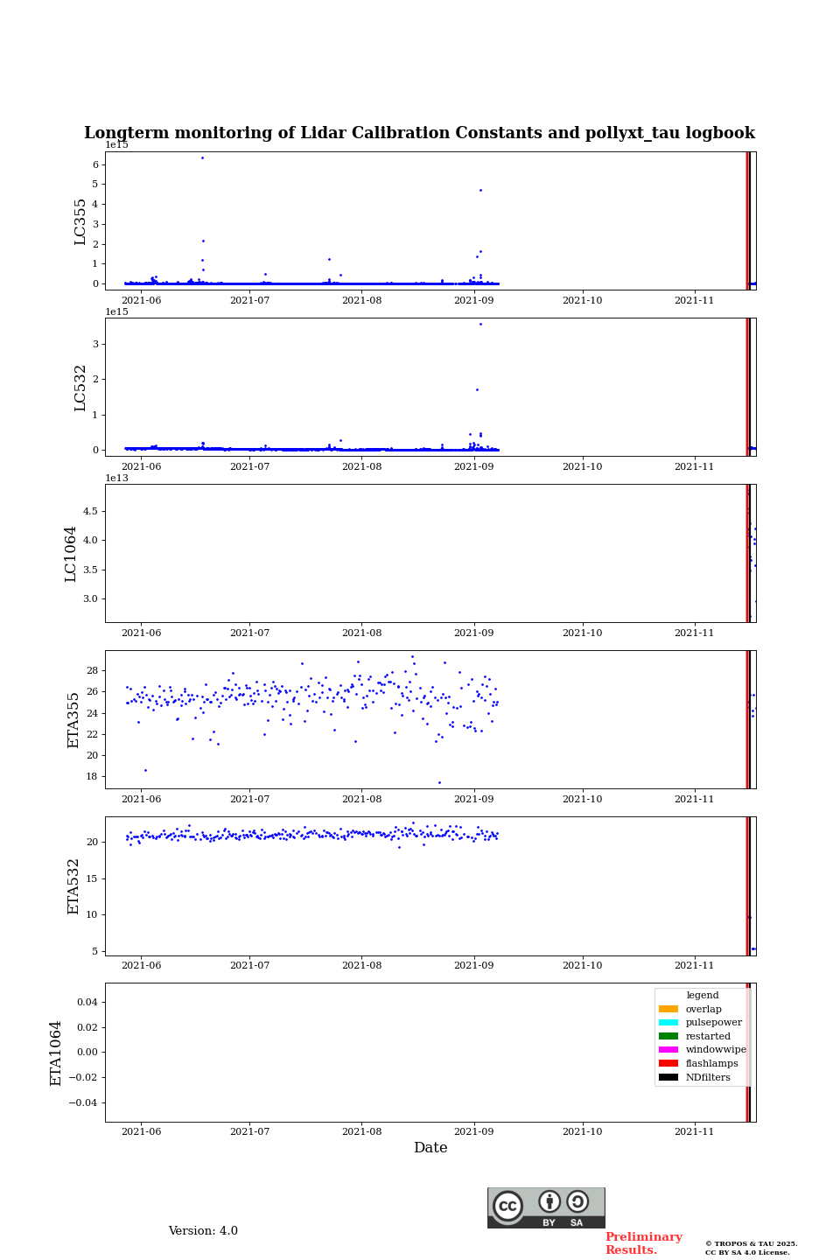Click '2021-07' tick under the ETA1064 plot
Image resolution: width=840 pixels, height=1260 pixels.
tap(249, 1131)
